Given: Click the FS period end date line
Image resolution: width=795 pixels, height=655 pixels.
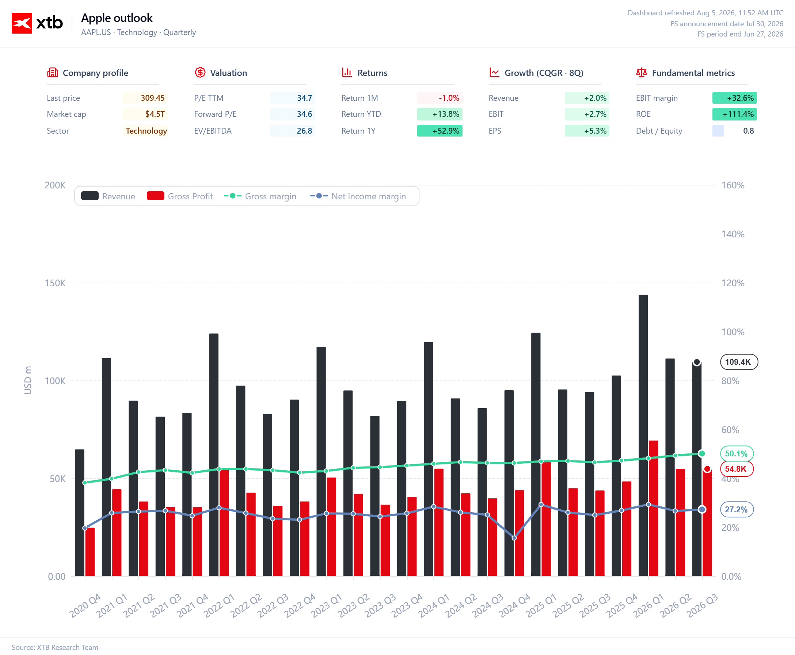Looking at the screenshot, I should 740,34.
